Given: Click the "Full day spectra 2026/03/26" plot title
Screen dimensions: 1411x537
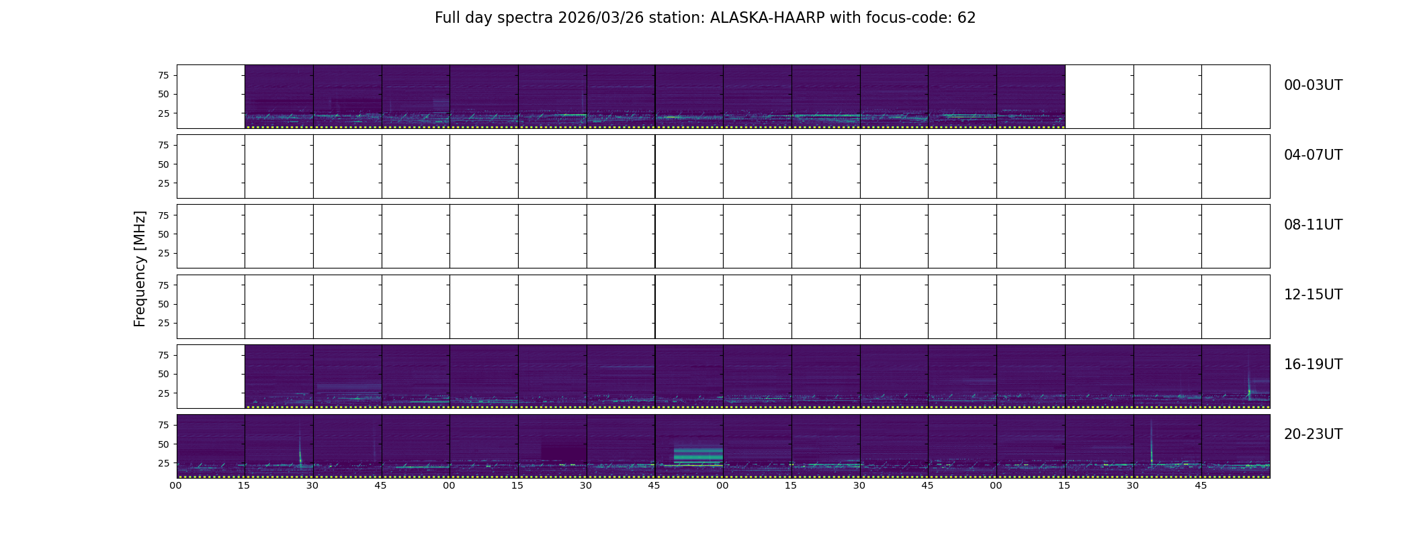Looking at the screenshot, I should point(705,18).
